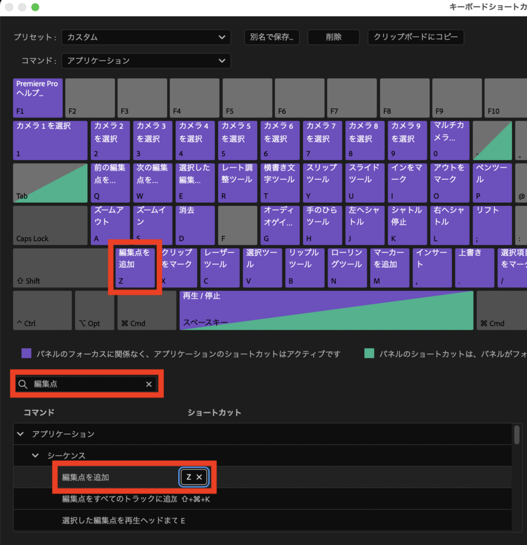Click the A key ズームアウト
This screenshot has height=545, width=527.
coord(110,225)
